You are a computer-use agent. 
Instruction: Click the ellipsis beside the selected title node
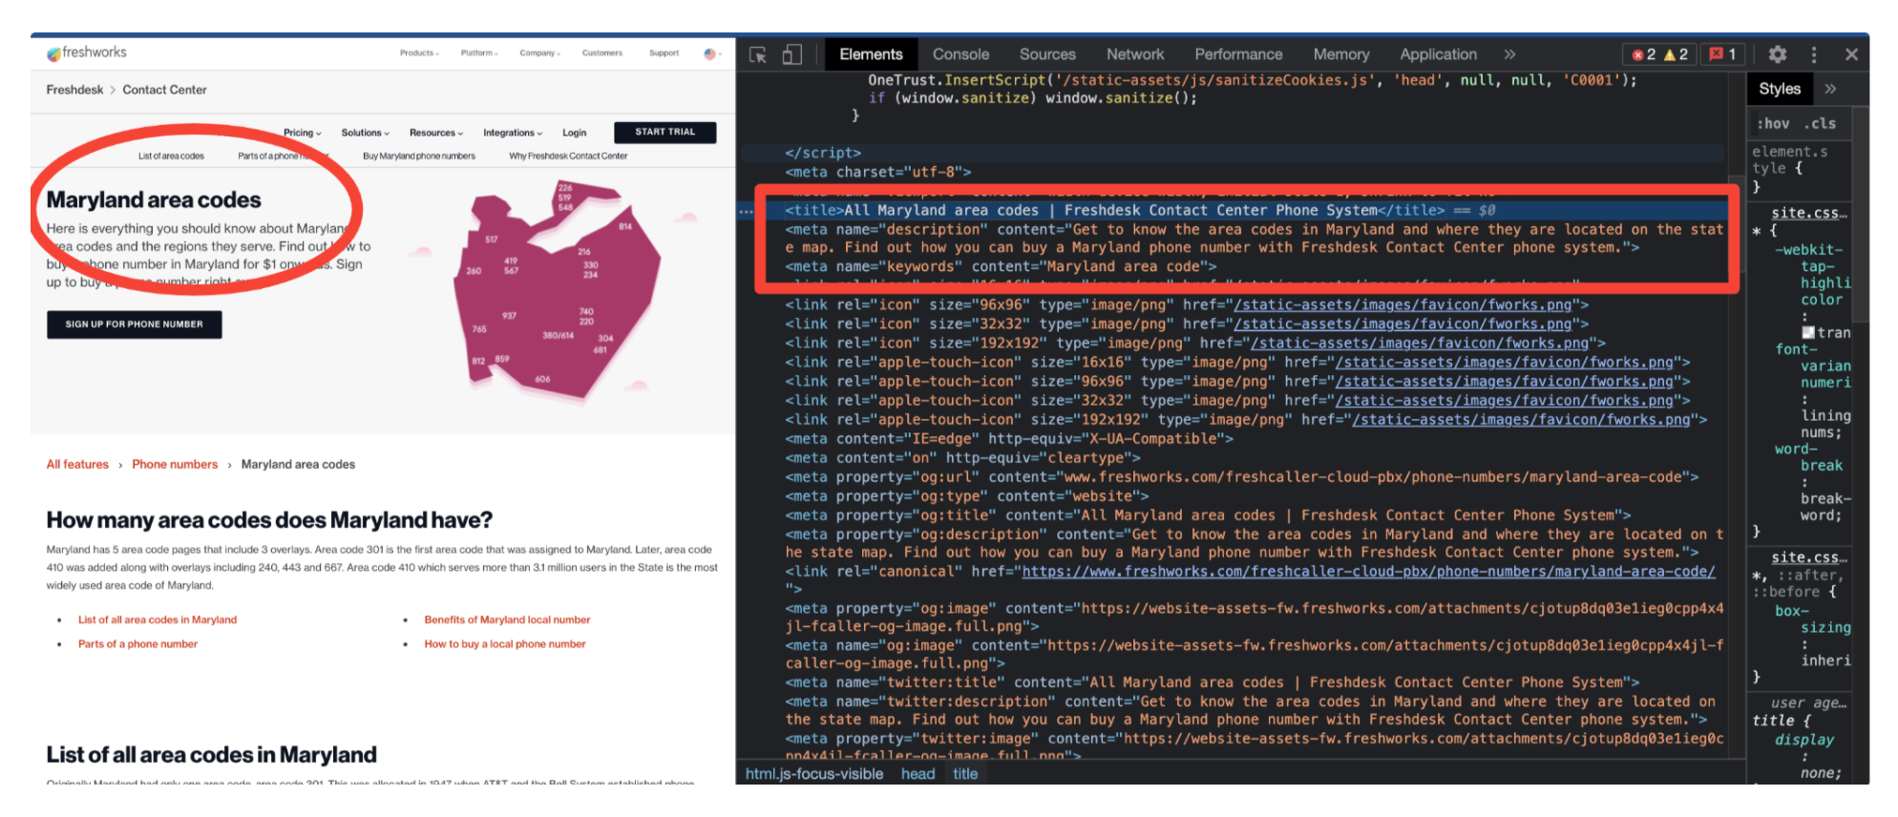click(747, 211)
